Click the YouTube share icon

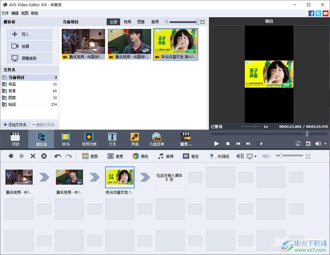coord(326,13)
